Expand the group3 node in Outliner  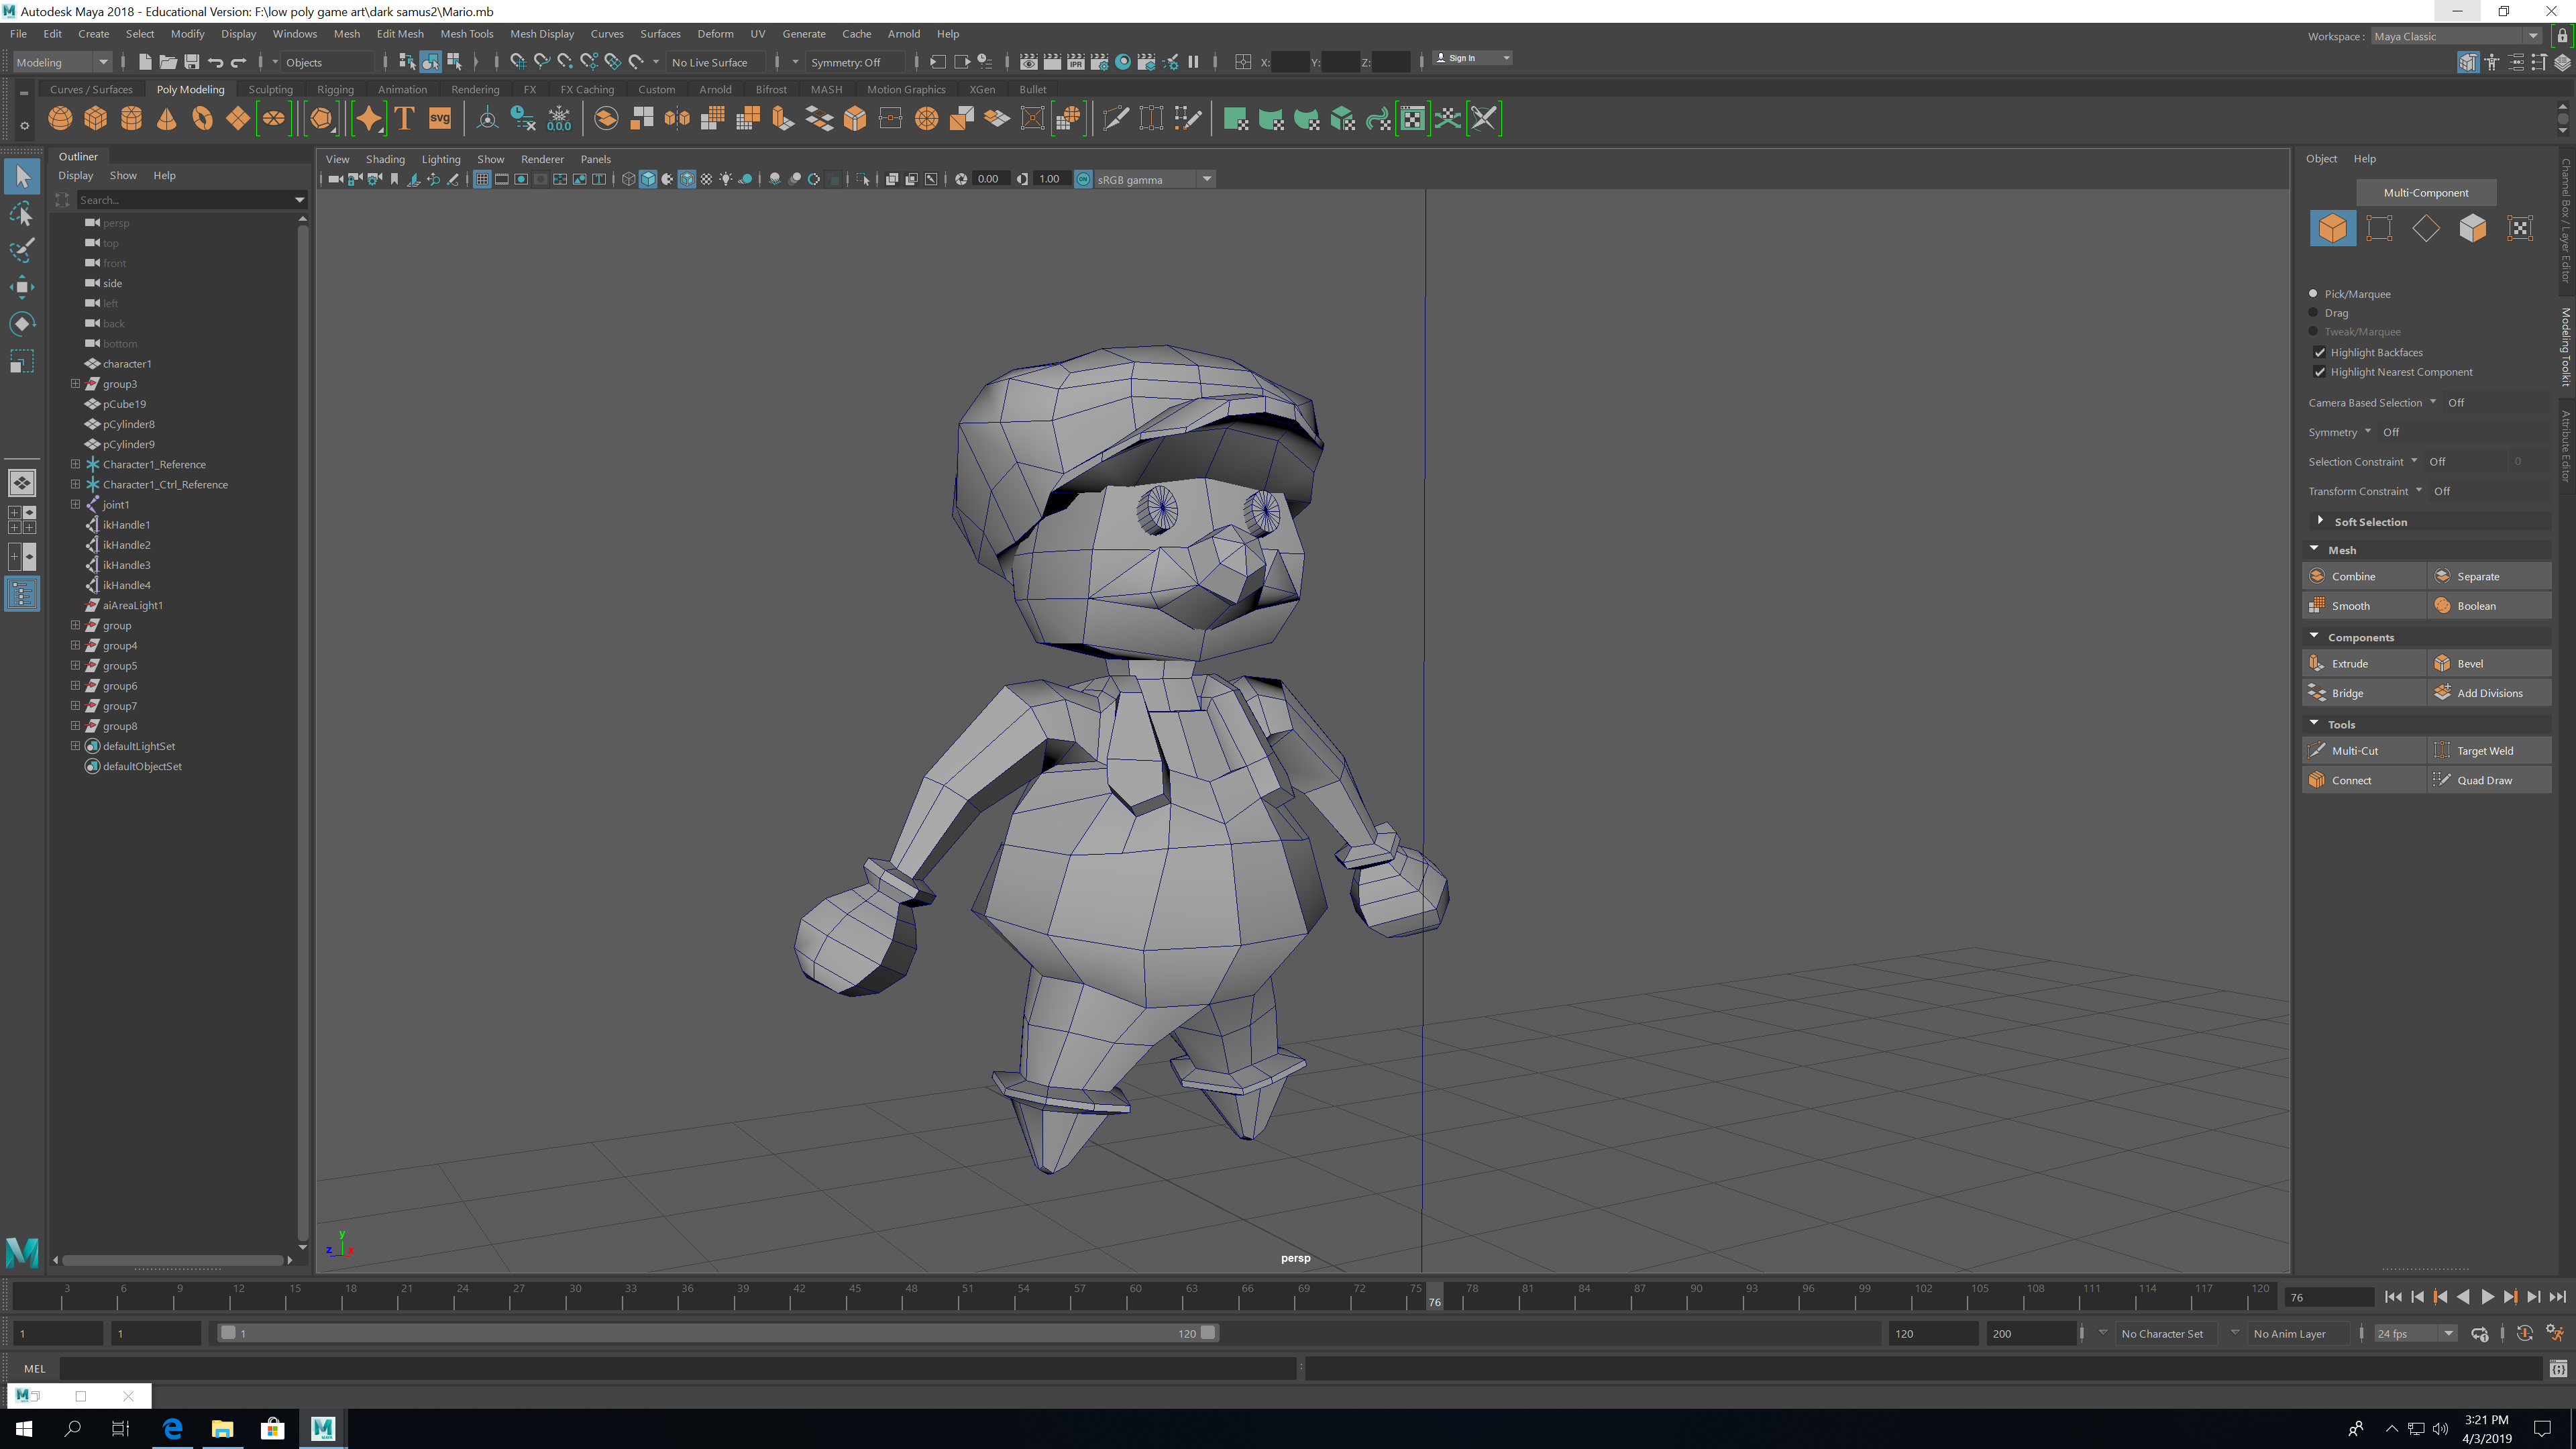[x=75, y=383]
